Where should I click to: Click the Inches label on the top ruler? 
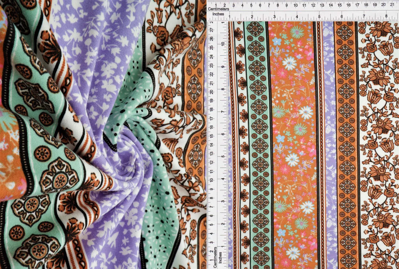[218, 14]
